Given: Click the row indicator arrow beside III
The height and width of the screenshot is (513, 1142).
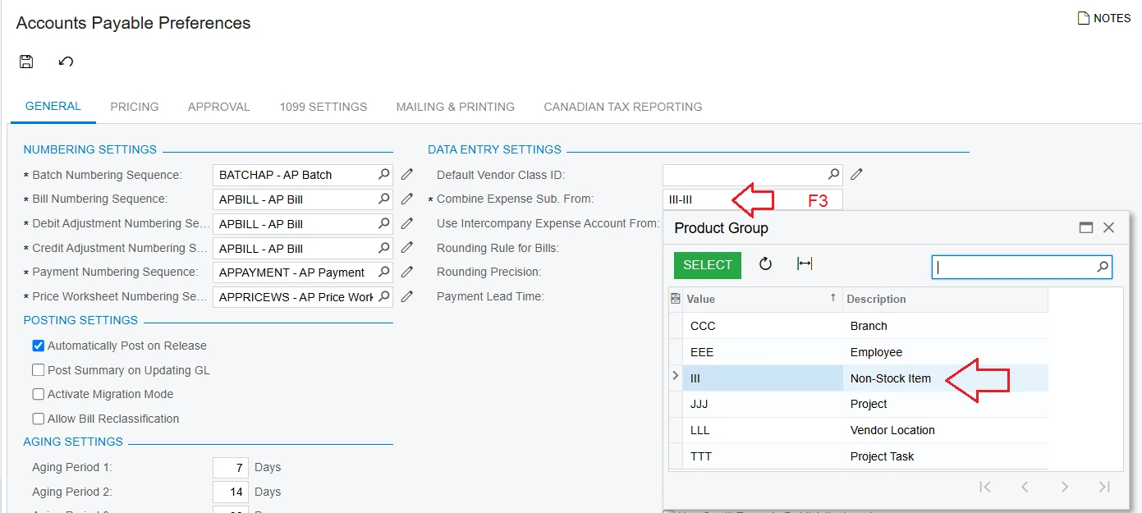Looking at the screenshot, I should (x=676, y=376).
